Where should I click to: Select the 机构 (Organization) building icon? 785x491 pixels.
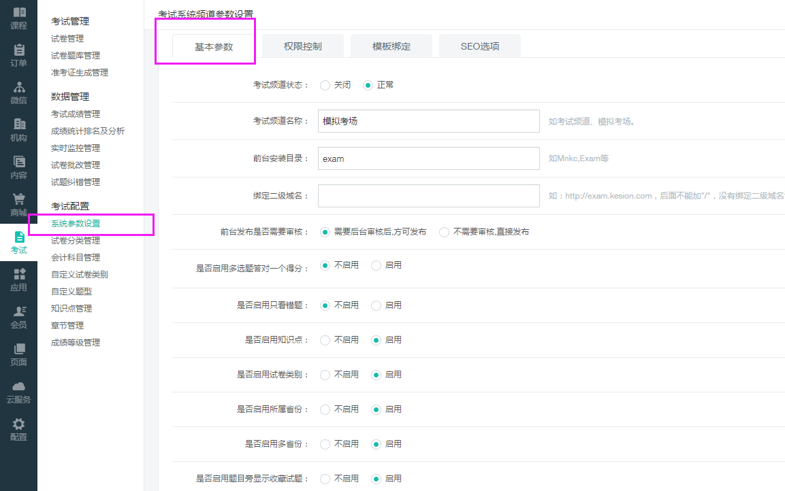coord(18,125)
